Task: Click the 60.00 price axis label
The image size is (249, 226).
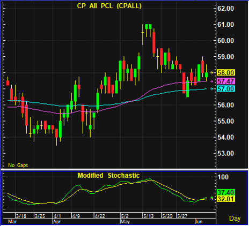Action: [x=225, y=41]
